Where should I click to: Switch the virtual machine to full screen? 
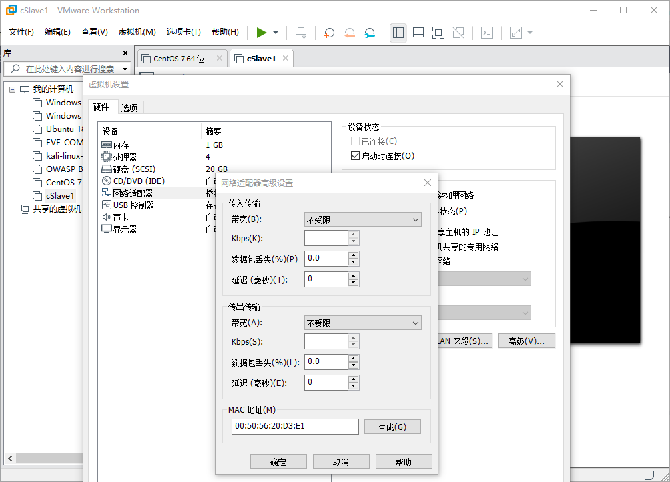pos(438,32)
